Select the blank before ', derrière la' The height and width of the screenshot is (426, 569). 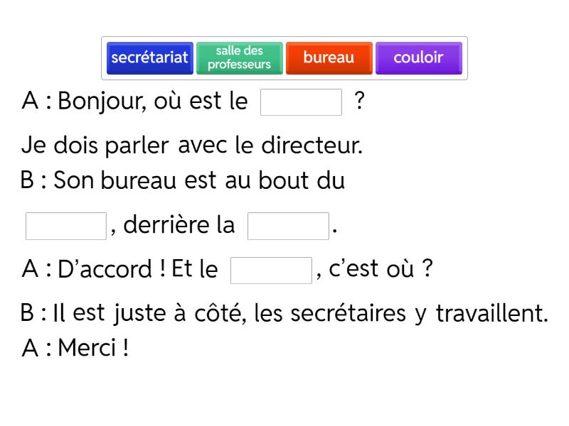[65, 226]
